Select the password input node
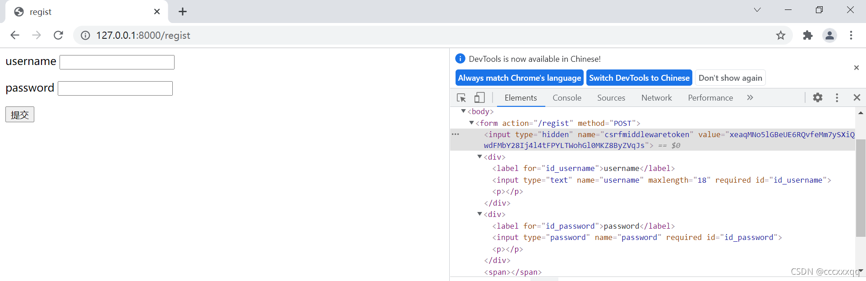 click(x=637, y=237)
